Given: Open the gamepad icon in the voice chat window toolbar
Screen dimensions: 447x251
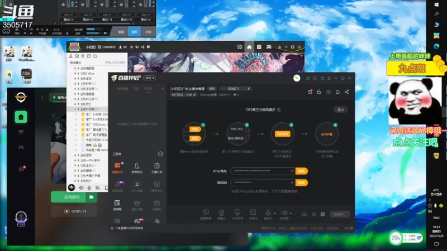Looking at the screenshot, I should 269,47.
